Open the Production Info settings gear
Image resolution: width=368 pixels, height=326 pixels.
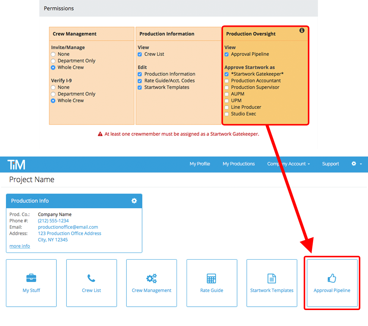coord(134,201)
